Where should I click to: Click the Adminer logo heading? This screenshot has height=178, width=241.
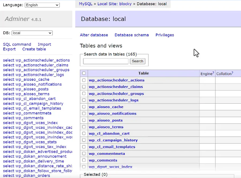[17, 19]
